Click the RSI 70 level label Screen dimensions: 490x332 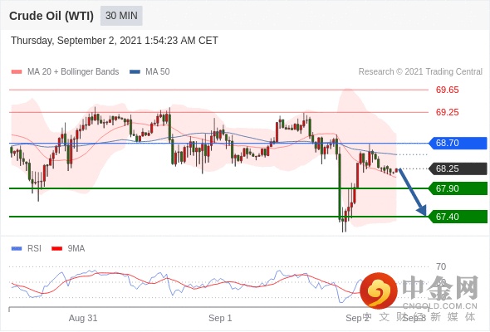tap(441, 266)
